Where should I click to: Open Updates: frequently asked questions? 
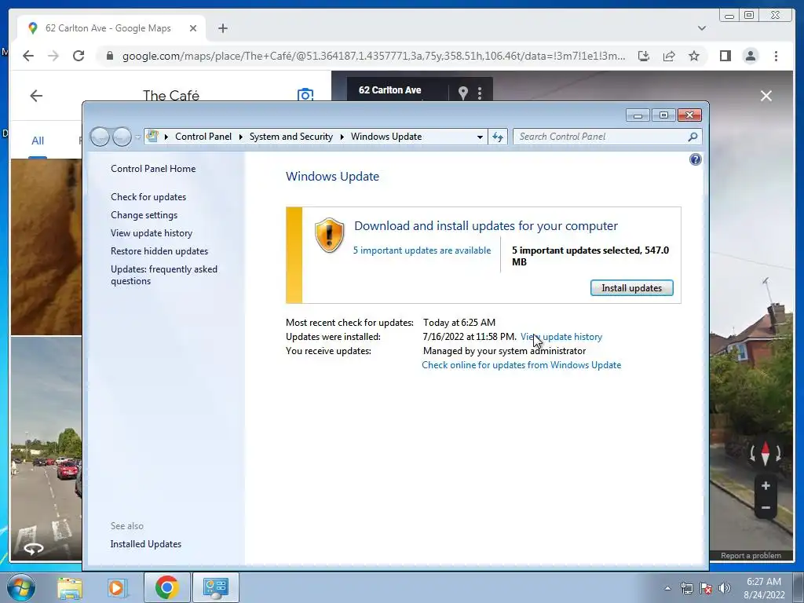click(164, 275)
